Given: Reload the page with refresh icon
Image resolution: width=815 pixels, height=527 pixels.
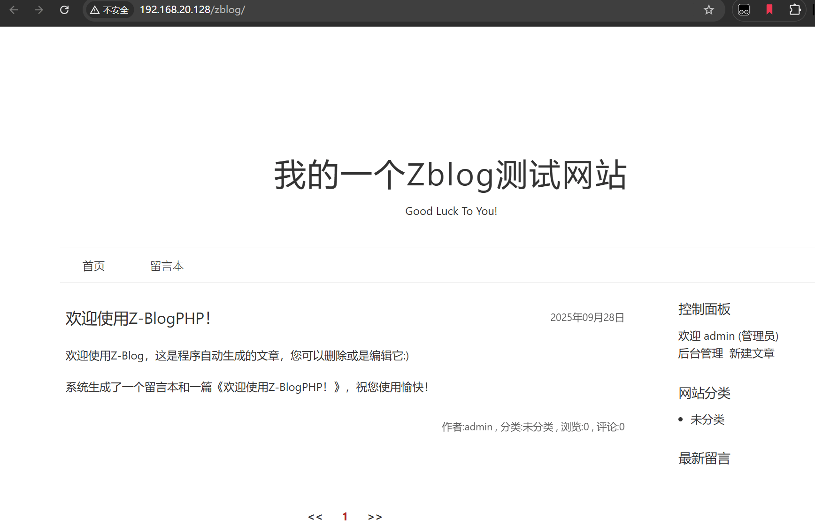Looking at the screenshot, I should coord(64,10).
